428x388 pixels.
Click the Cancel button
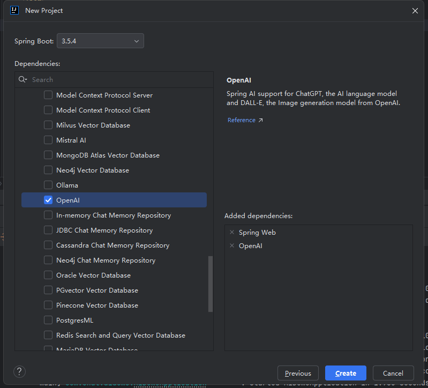pos(393,373)
